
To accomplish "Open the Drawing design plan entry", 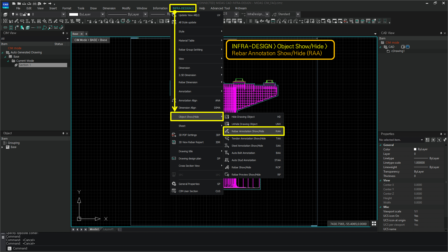I will [197, 159].
